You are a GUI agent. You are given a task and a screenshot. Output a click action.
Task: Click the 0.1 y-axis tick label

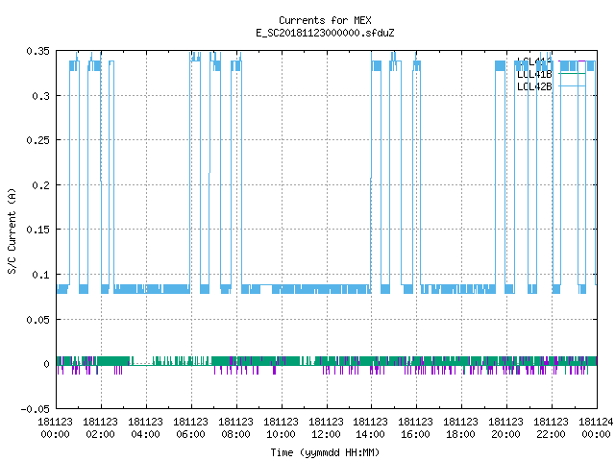(40, 275)
